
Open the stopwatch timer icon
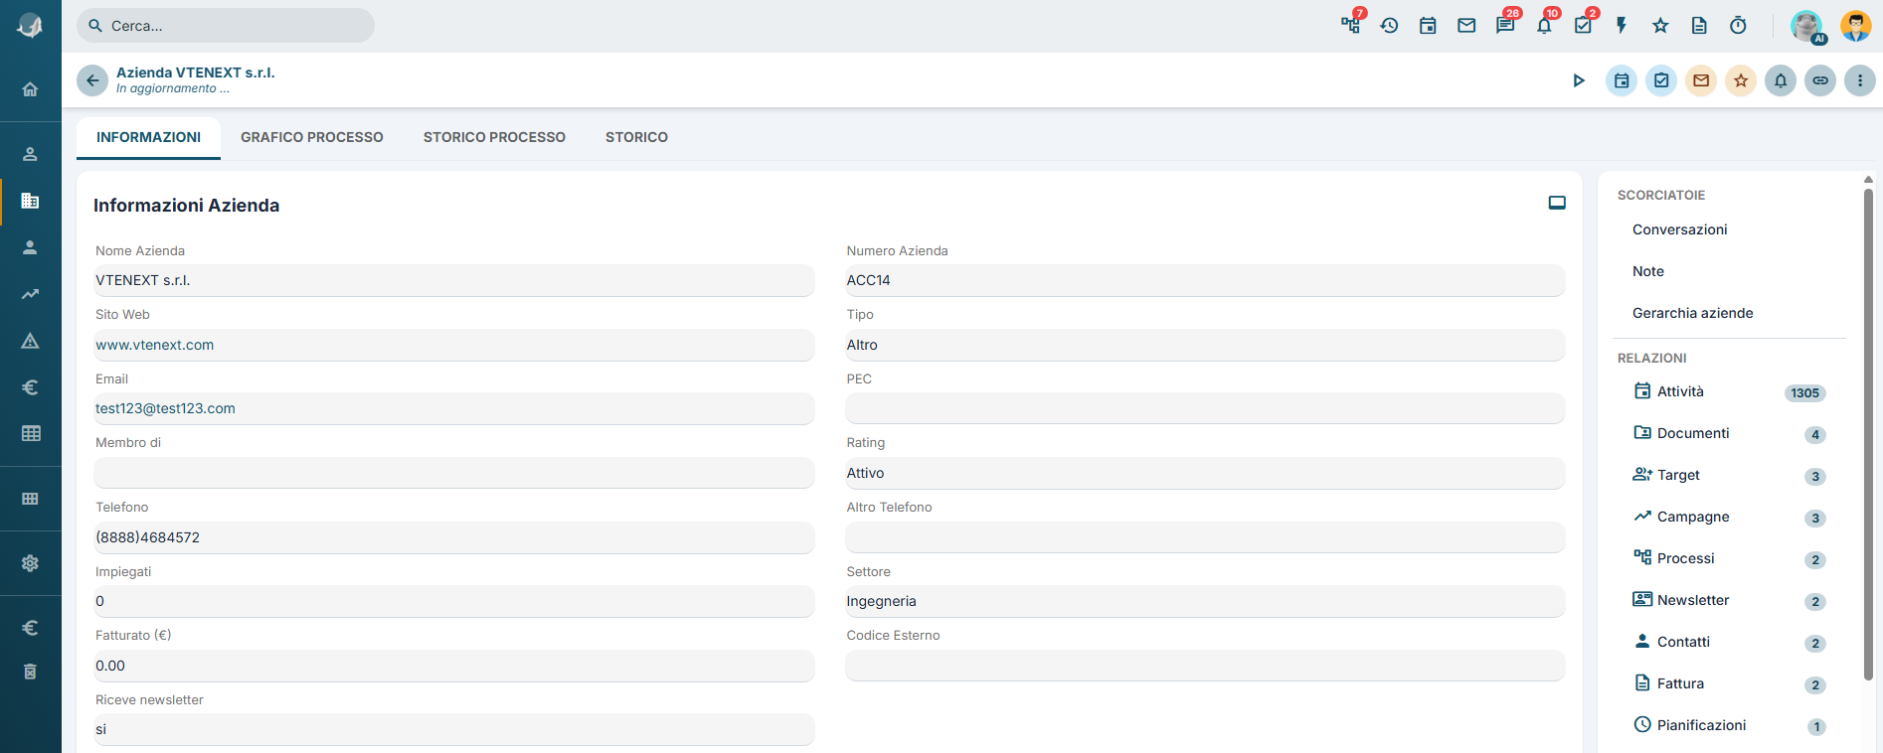pos(1738,26)
